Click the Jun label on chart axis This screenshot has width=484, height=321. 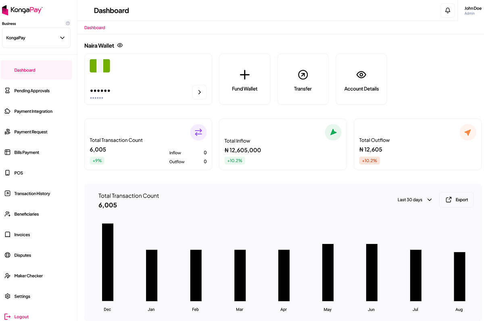coord(371,310)
